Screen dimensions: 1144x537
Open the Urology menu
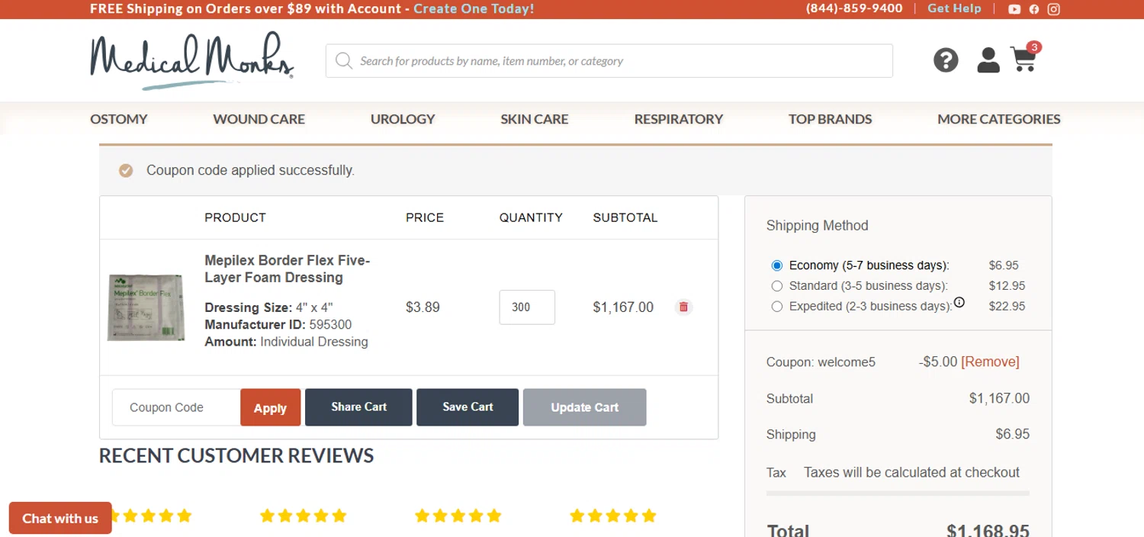(x=403, y=119)
